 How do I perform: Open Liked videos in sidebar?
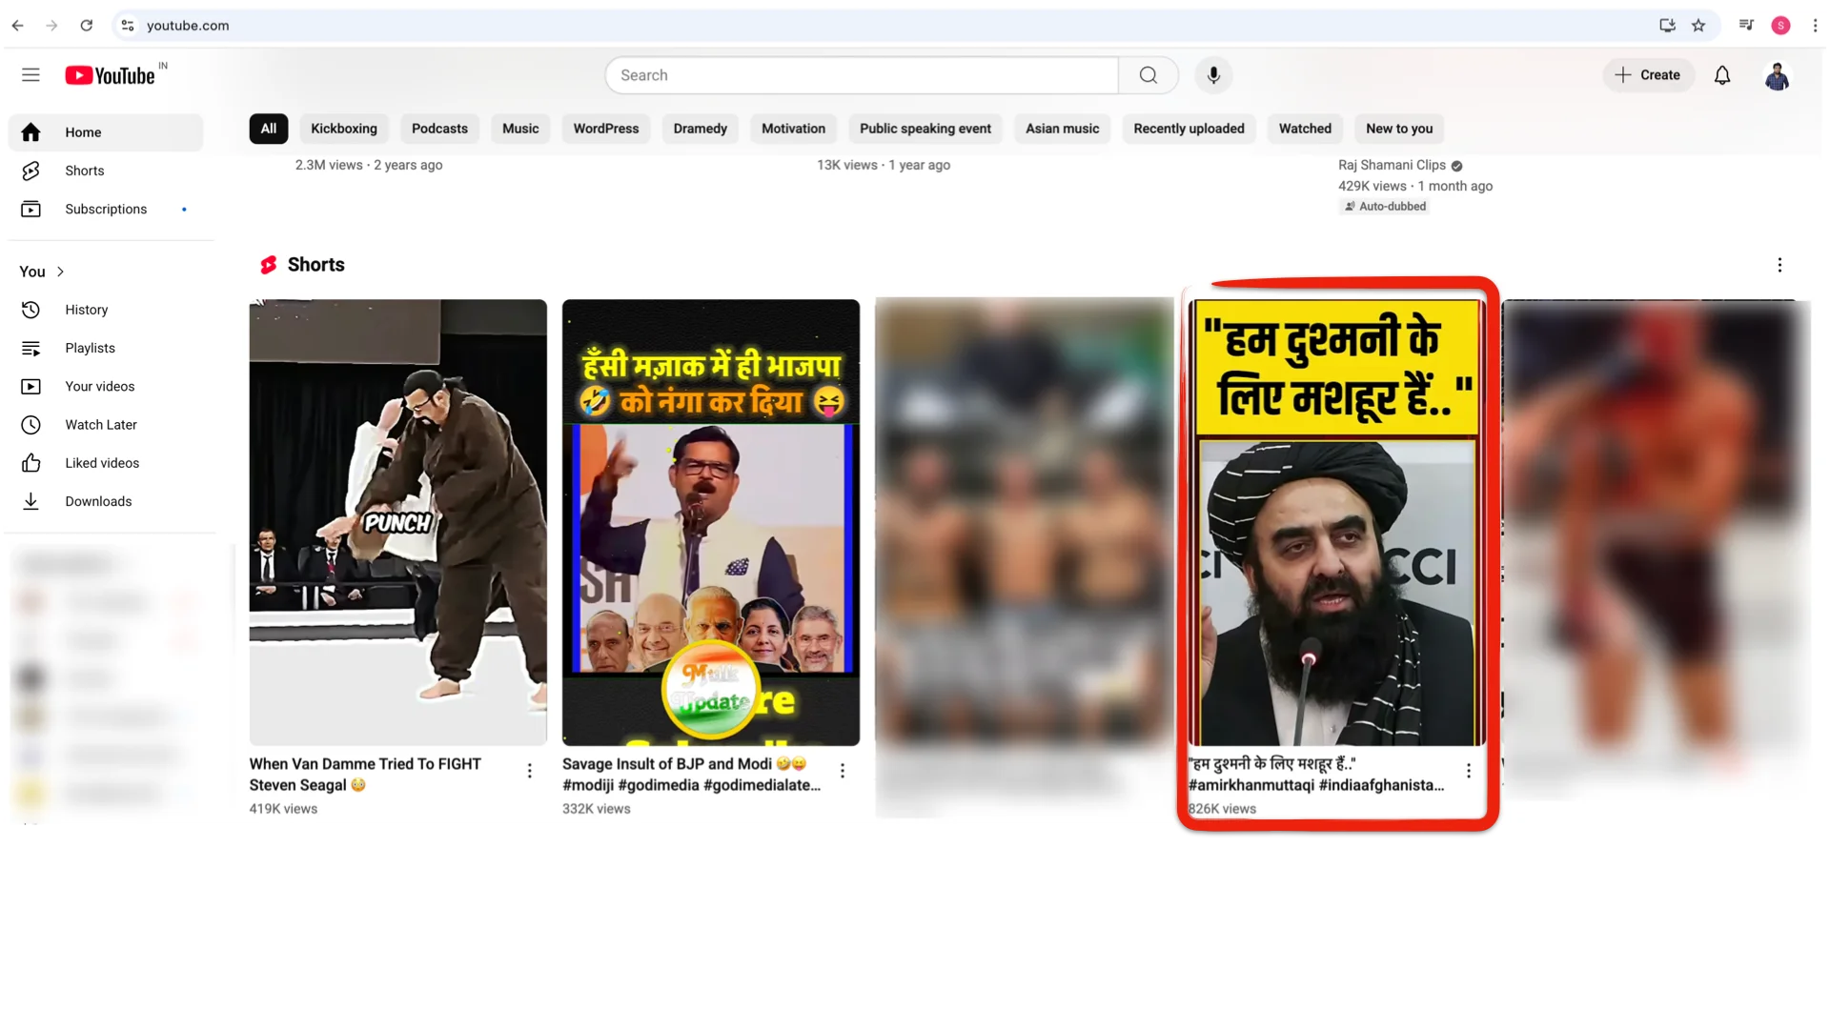click(101, 463)
